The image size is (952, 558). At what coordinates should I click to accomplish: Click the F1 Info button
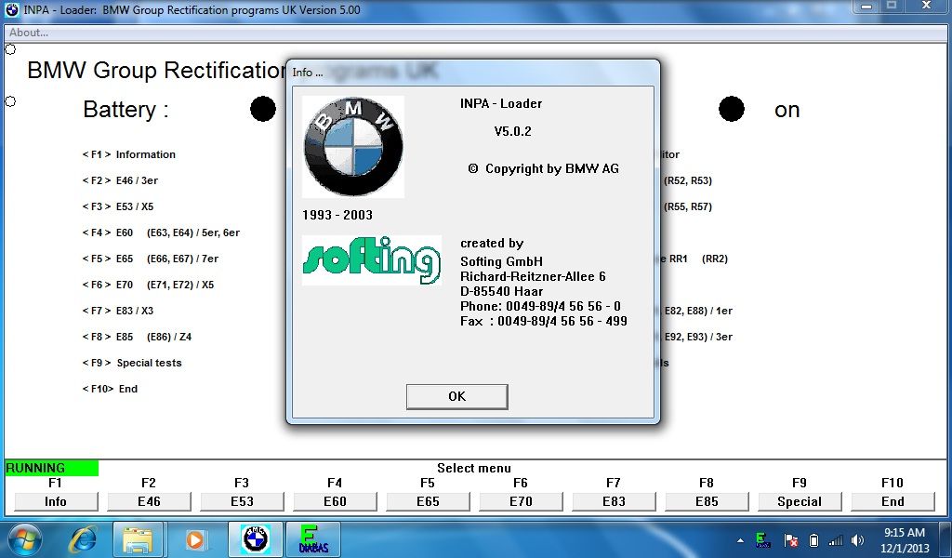pyautogui.click(x=55, y=501)
